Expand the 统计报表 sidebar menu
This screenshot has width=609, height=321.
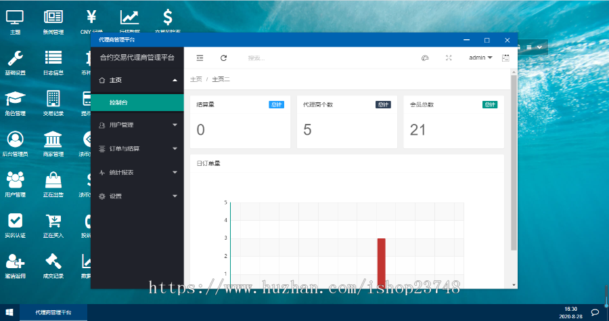[137, 173]
